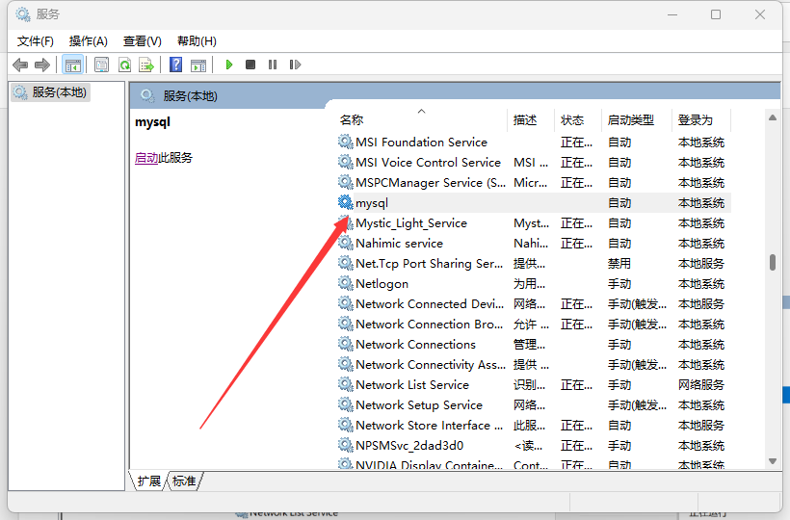Click the Pause Service toolbar icon
This screenshot has height=520, width=790.
pyautogui.click(x=273, y=65)
